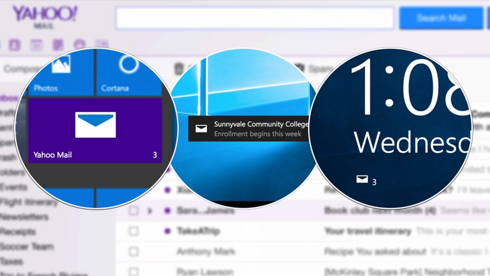The height and width of the screenshot is (276, 490).
Task: Open the Sunnyvale Community College notification toast
Action: 249,128
